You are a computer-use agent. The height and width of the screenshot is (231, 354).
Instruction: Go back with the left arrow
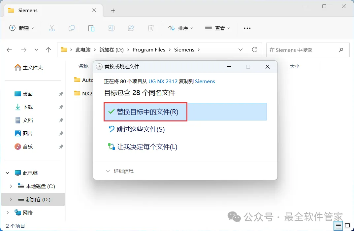pyautogui.click(x=9, y=50)
